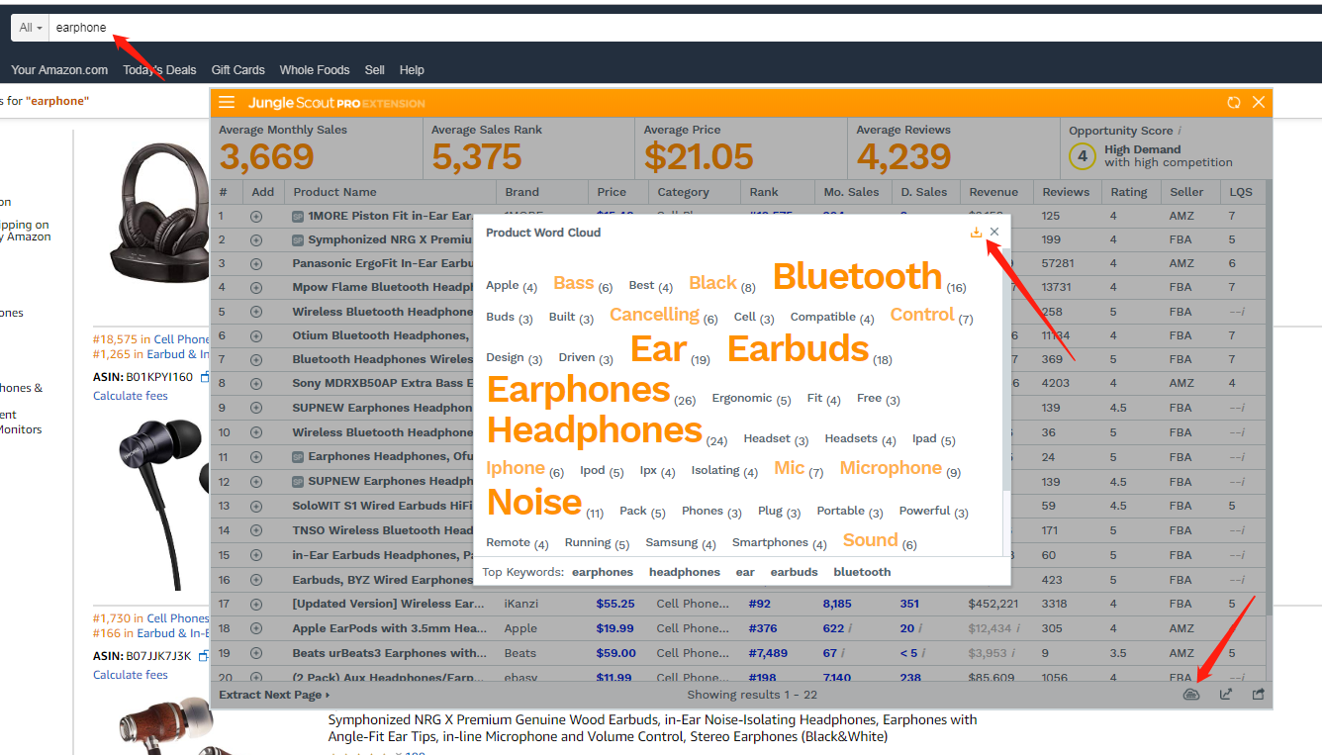Open Whole Foods nav item

coord(315,70)
